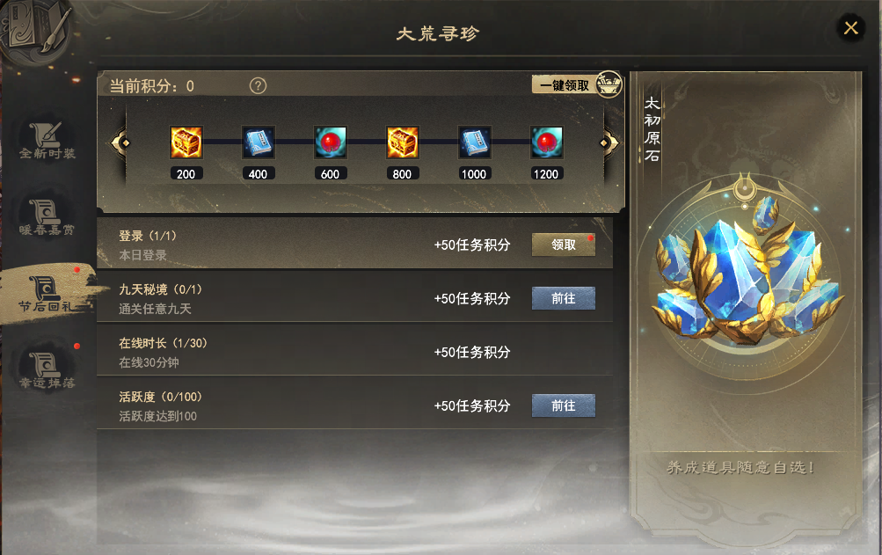The image size is (882, 555).
Task: Close the 大荒寻珍 window
Action: click(850, 27)
